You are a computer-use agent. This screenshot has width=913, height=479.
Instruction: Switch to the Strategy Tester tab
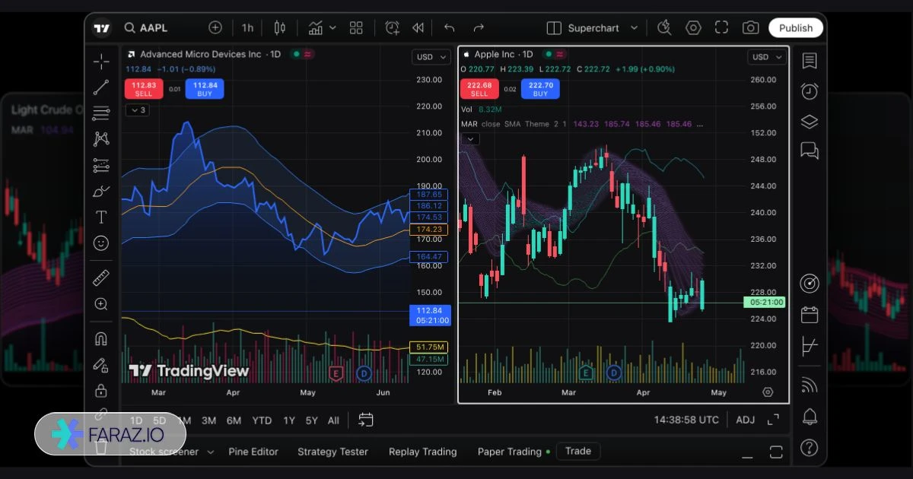(x=332, y=452)
